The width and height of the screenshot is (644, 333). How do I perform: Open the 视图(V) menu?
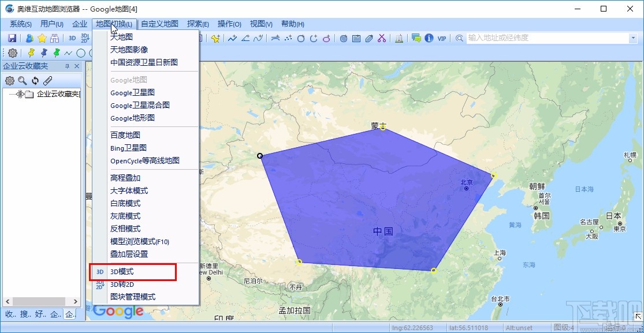pyautogui.click(x=261, y=24)
